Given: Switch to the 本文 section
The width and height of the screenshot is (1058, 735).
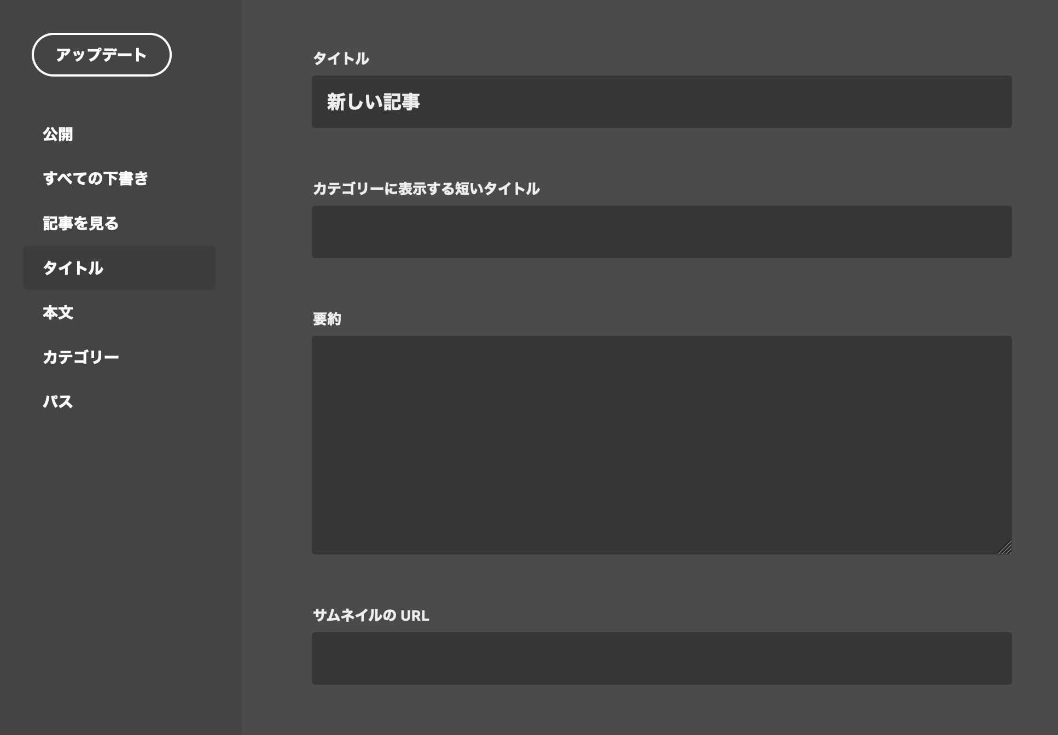Looking at the screenshot, I should (x=58, y=312).
